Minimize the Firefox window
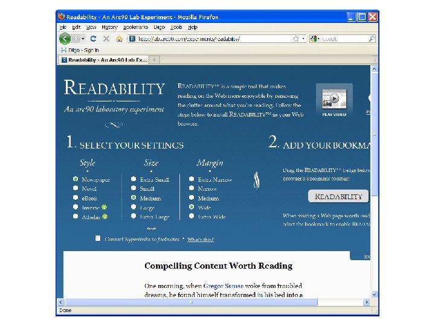 pyautogui.click(x=351, y=17)
